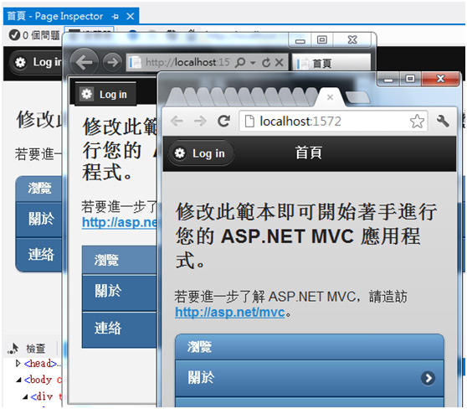Open 關於 list item in Chrome page
This screenshot has height=409, width=467.
[310, 378]
